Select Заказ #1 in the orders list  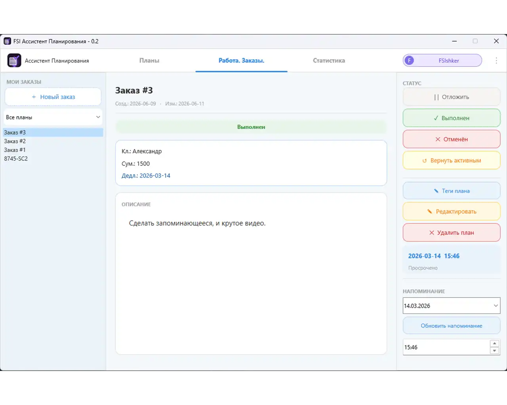point(53,150)
